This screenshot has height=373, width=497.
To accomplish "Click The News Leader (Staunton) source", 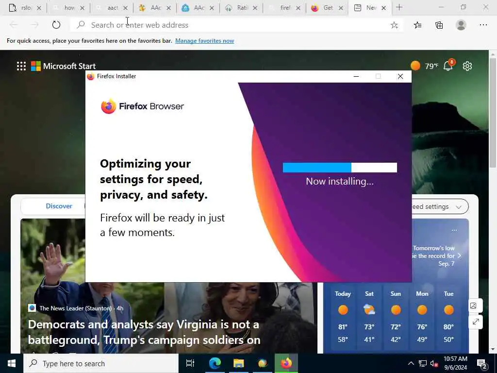I will (75, 308).
